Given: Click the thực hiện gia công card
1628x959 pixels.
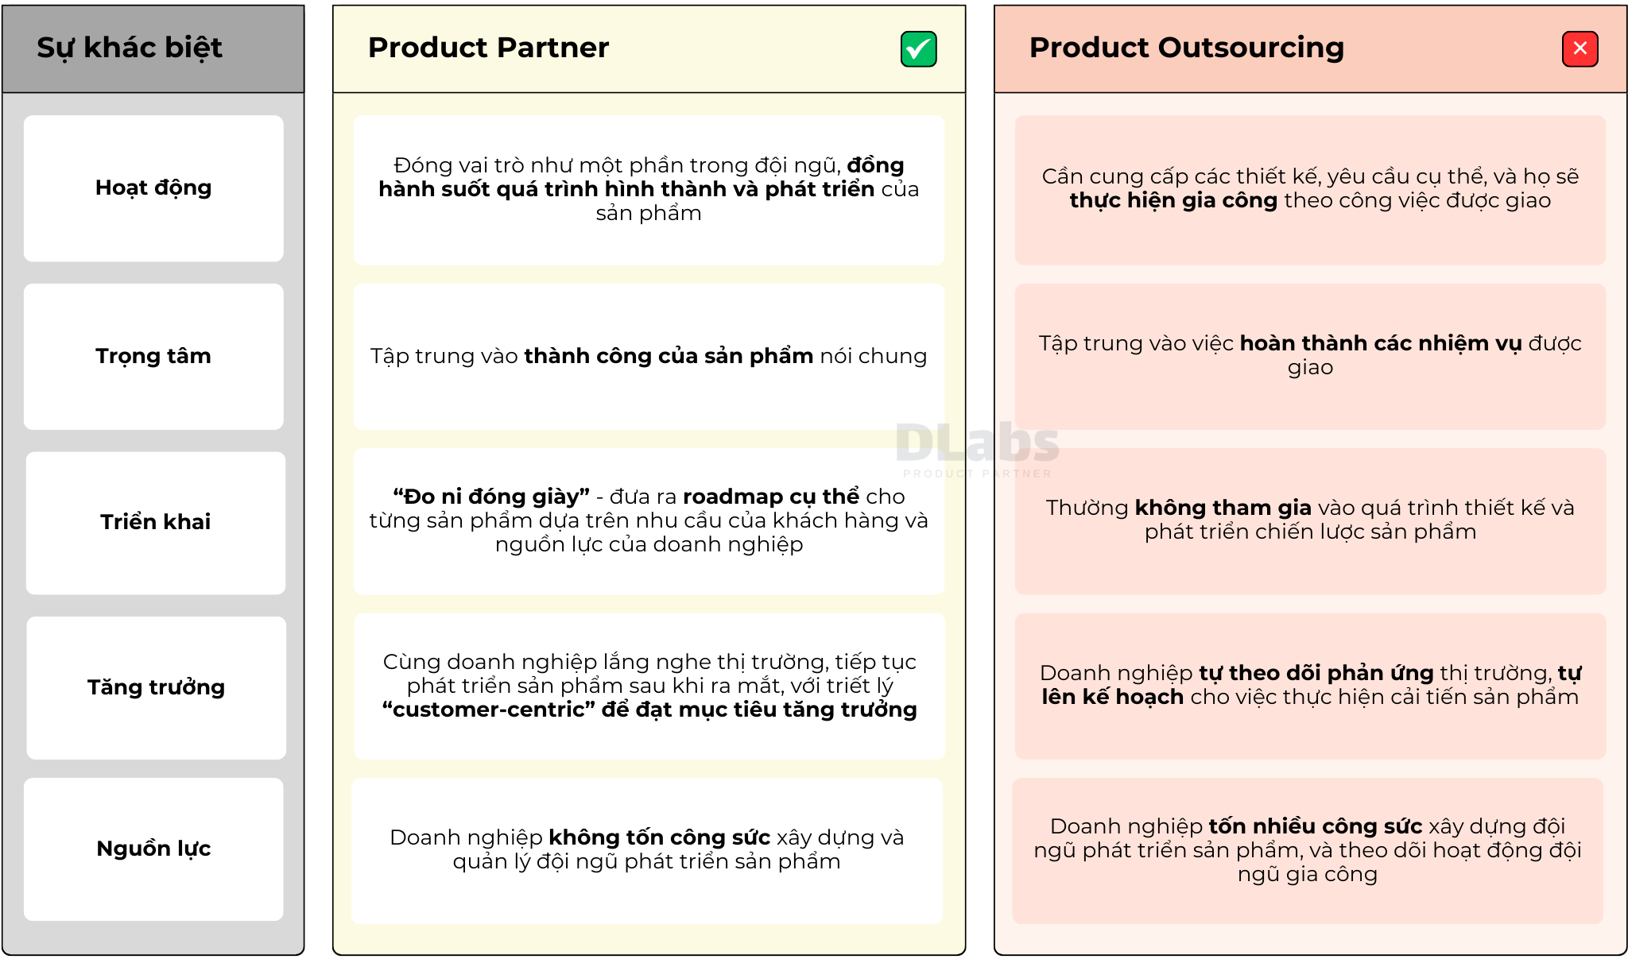Looking at the screenshot, I should pos(1310,190).
